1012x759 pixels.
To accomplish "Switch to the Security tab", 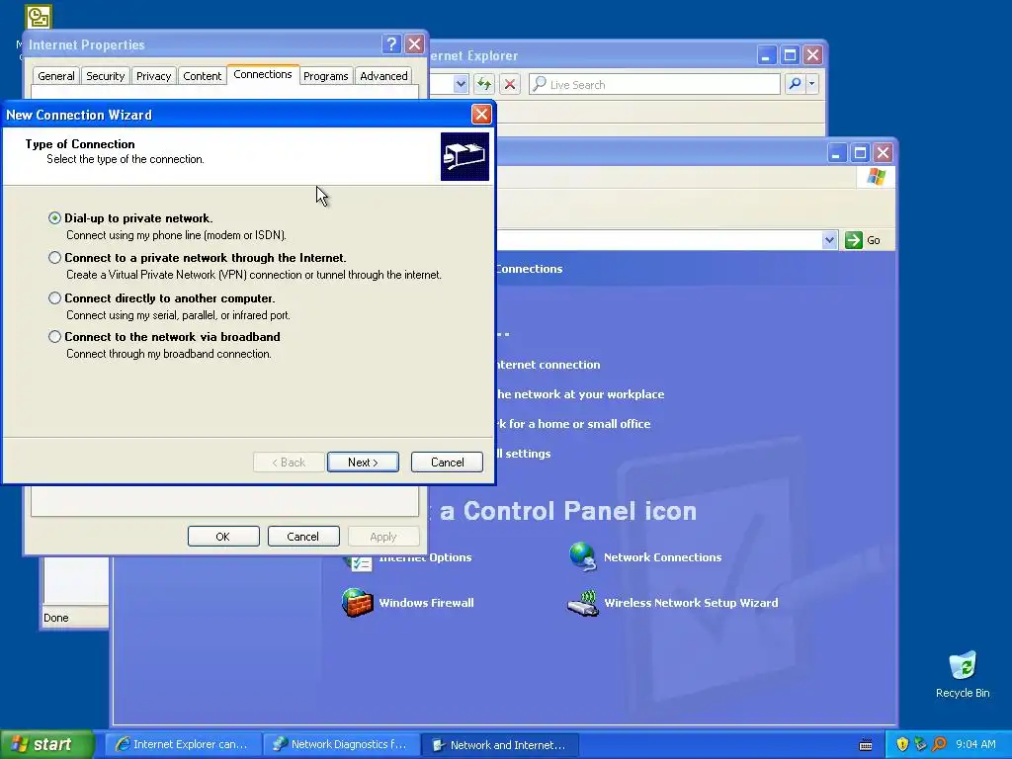I will tap(105, 76).
